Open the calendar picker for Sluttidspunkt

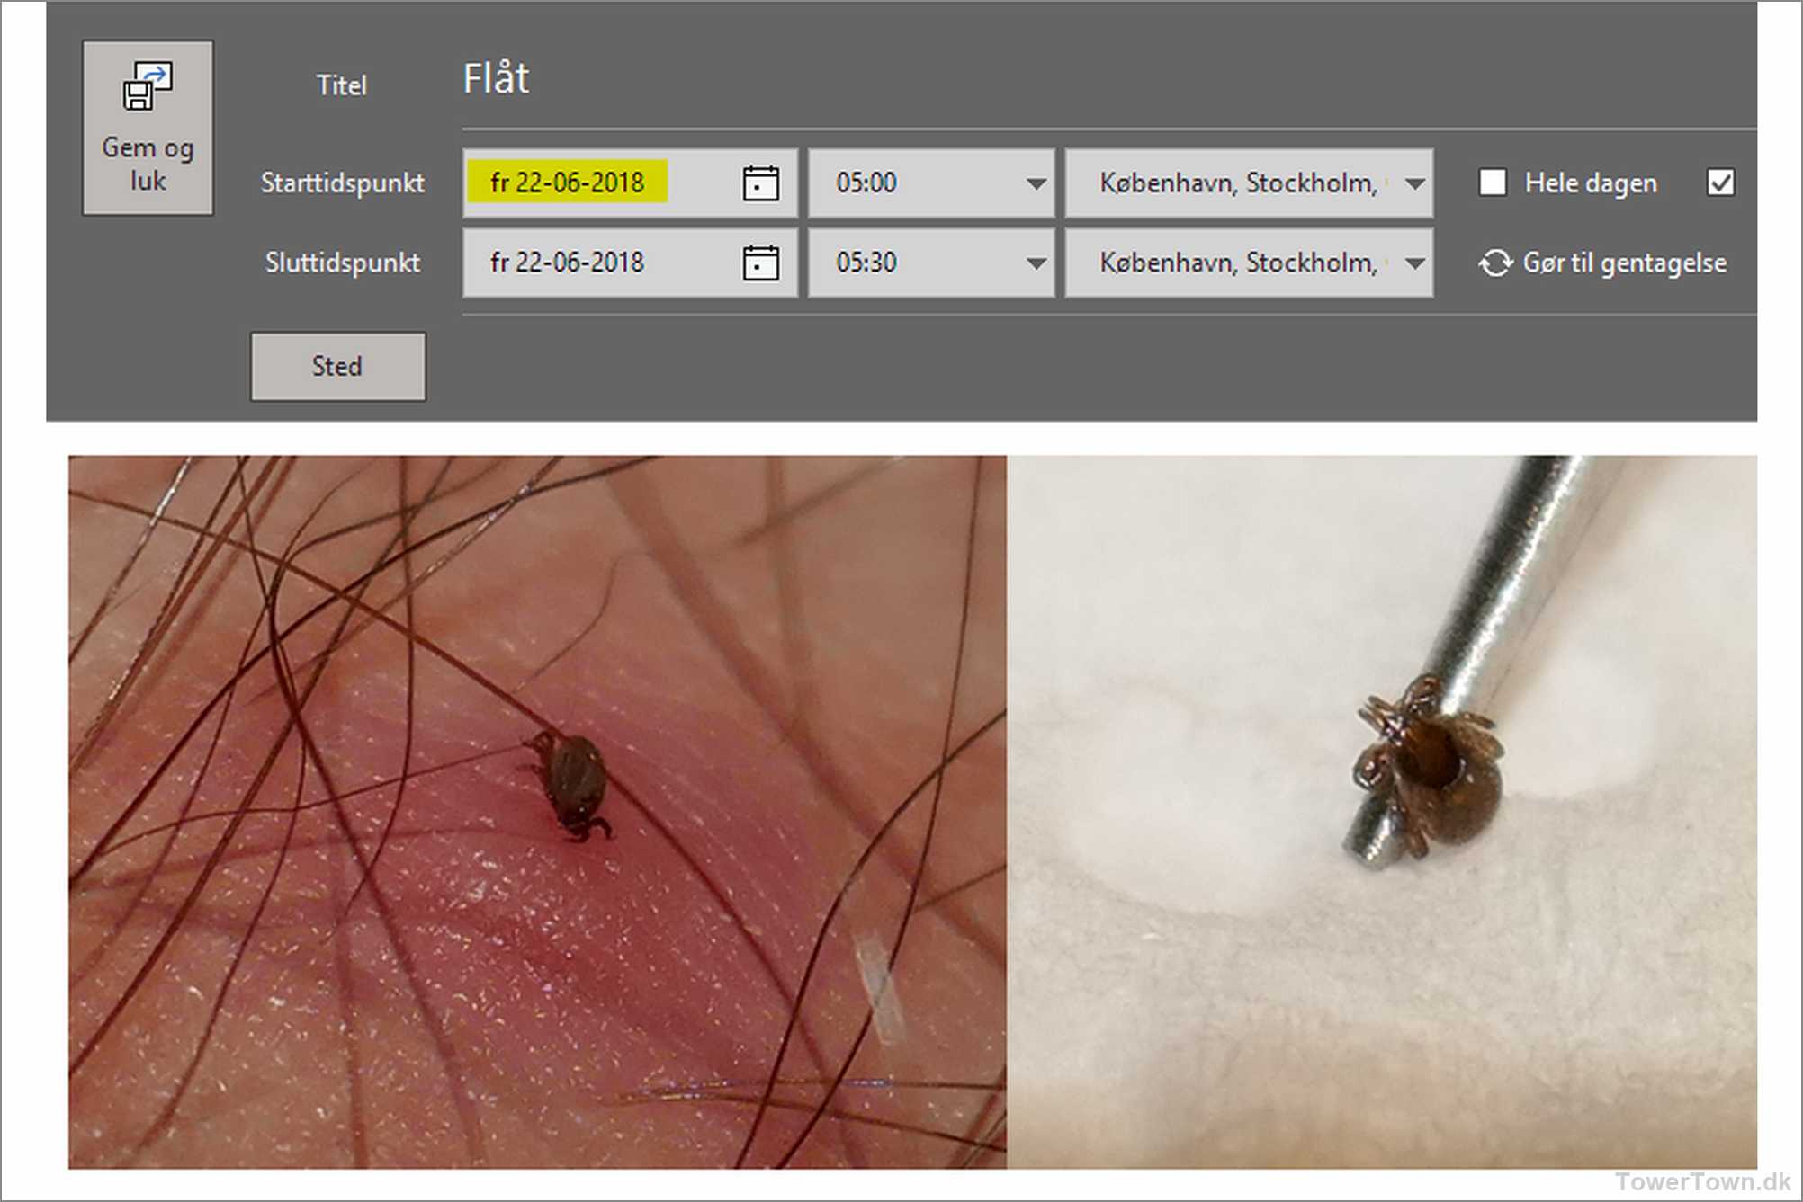pyautogui.click(x=760, y=263)
